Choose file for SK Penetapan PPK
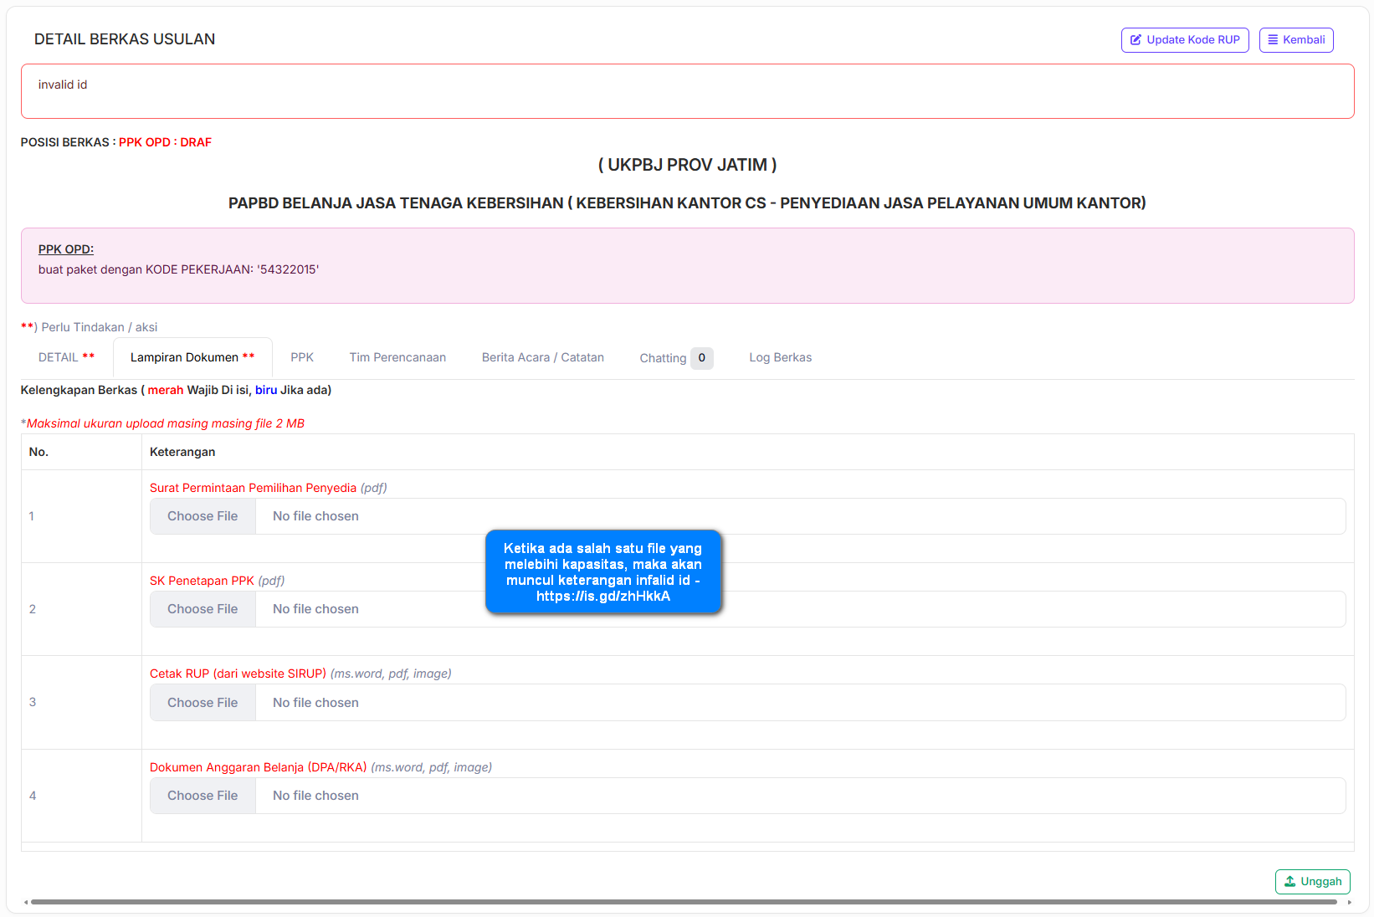The image size is (1374, 917). 203,609
